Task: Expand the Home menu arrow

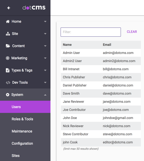Action: [x=45, y=21]
